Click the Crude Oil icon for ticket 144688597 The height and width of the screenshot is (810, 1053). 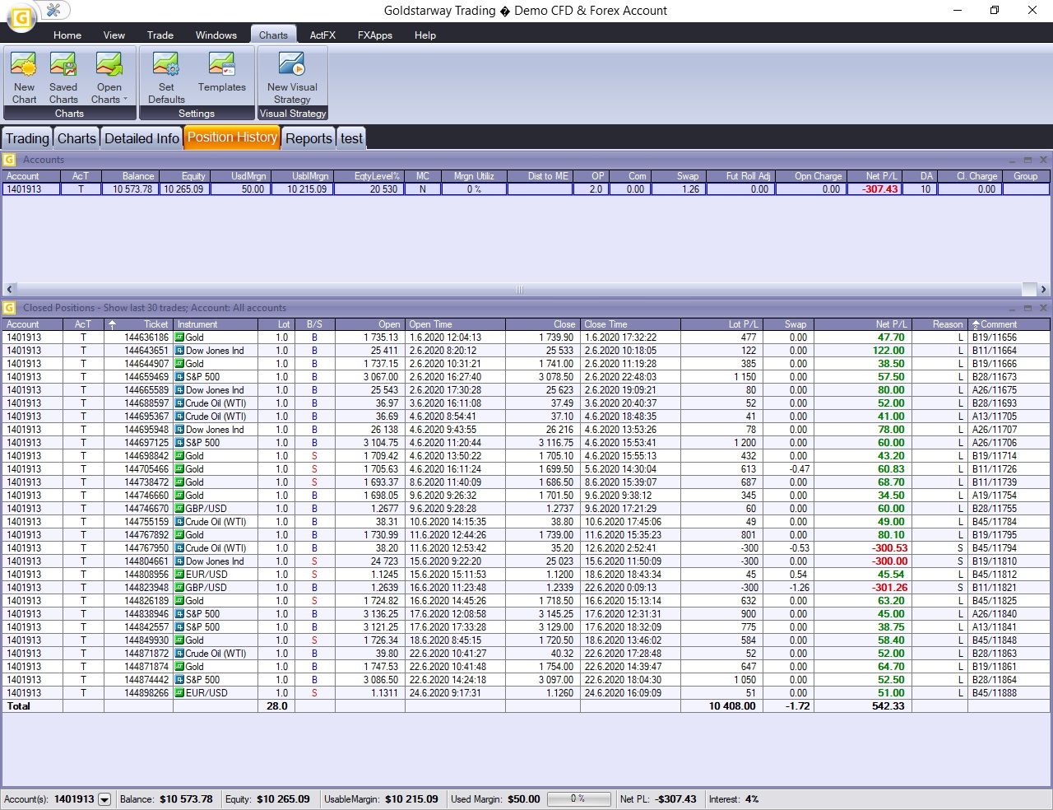179,403
